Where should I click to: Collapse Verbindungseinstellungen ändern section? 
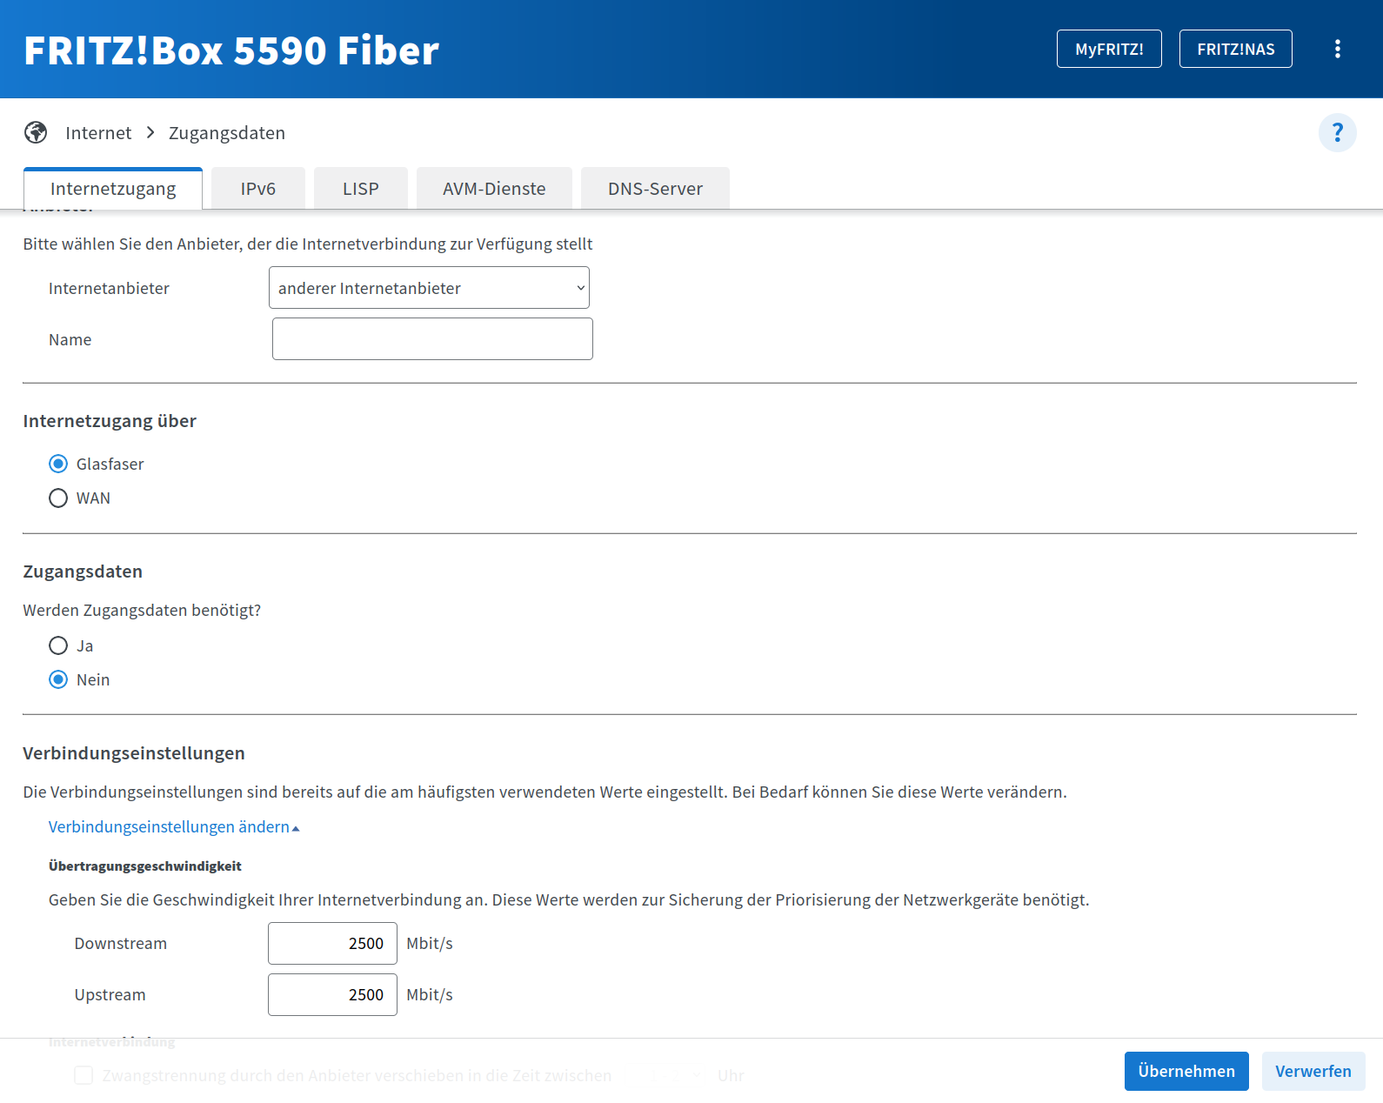(174, 826)
